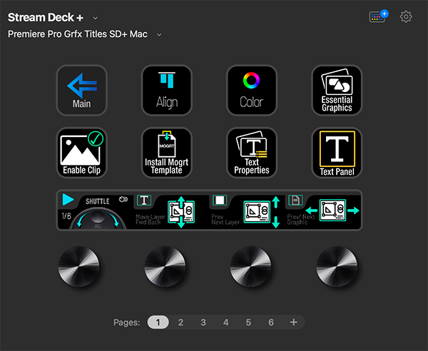Screen dimensions: 428x351
Task: Switch to page 2
Action: point(180,322)
